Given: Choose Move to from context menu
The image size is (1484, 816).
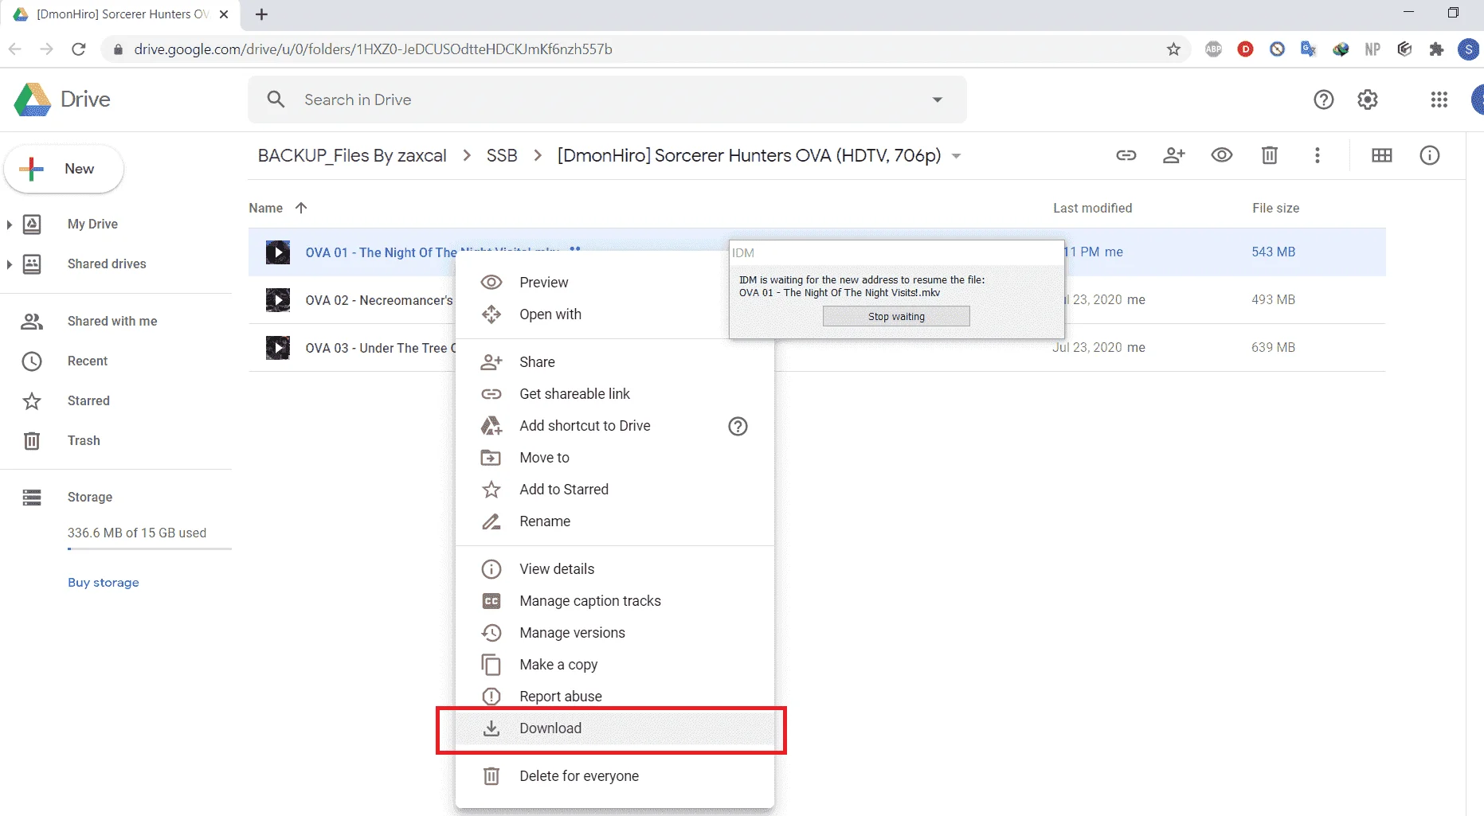Looking at the screenshot, I should click(614, 458).
